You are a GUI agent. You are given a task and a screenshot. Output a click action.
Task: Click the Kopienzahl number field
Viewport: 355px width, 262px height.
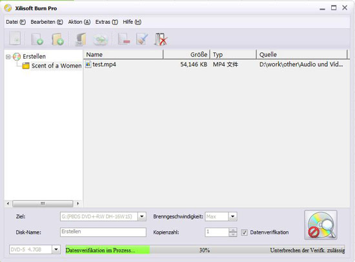coord(217,232)
